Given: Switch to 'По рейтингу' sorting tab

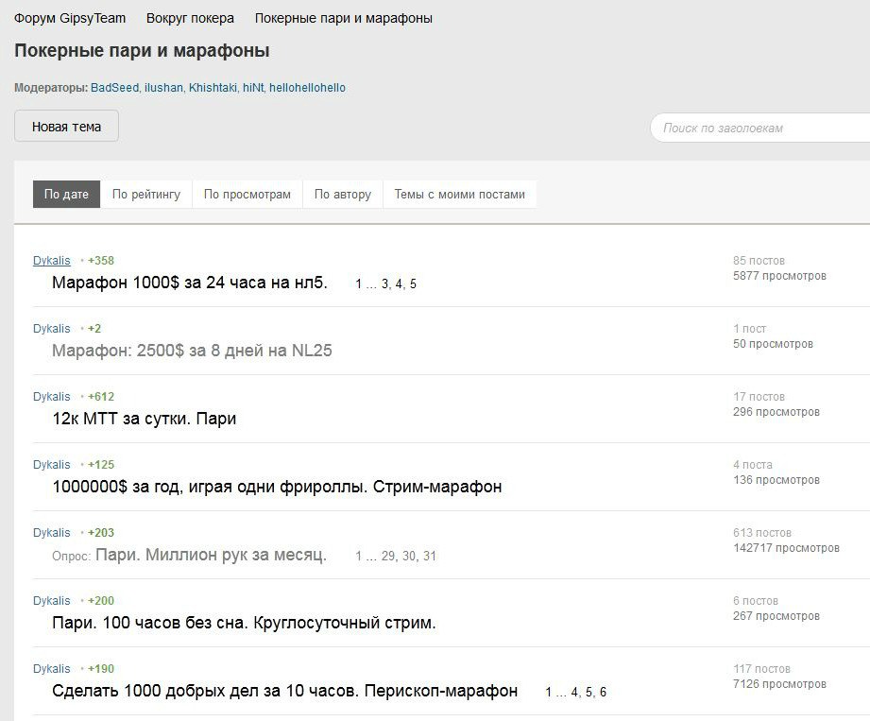Looking at the screenshot, I should (x=145, y=195).
